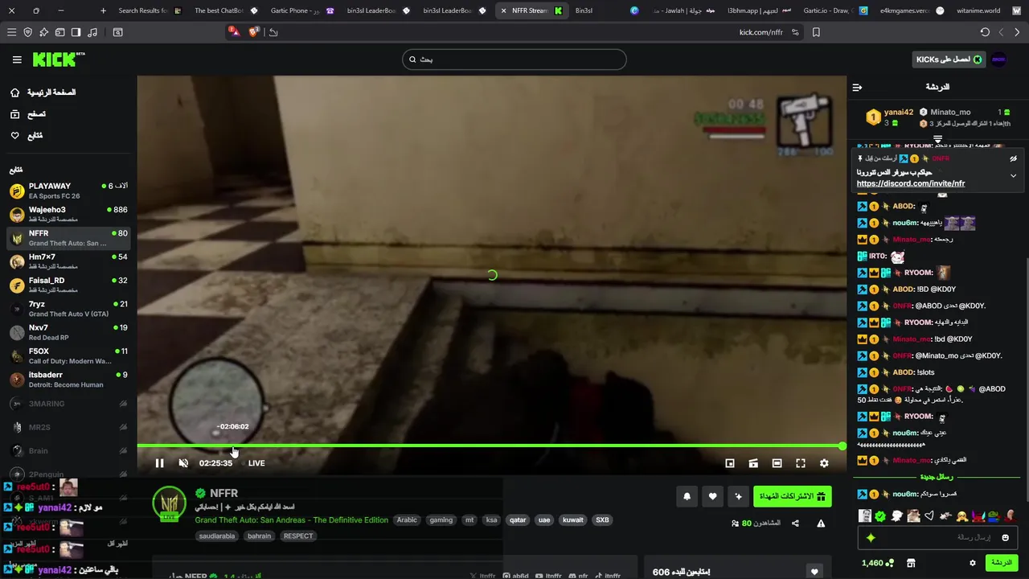Open PLAYAWAY channel in sidebar

click(68, 191)
